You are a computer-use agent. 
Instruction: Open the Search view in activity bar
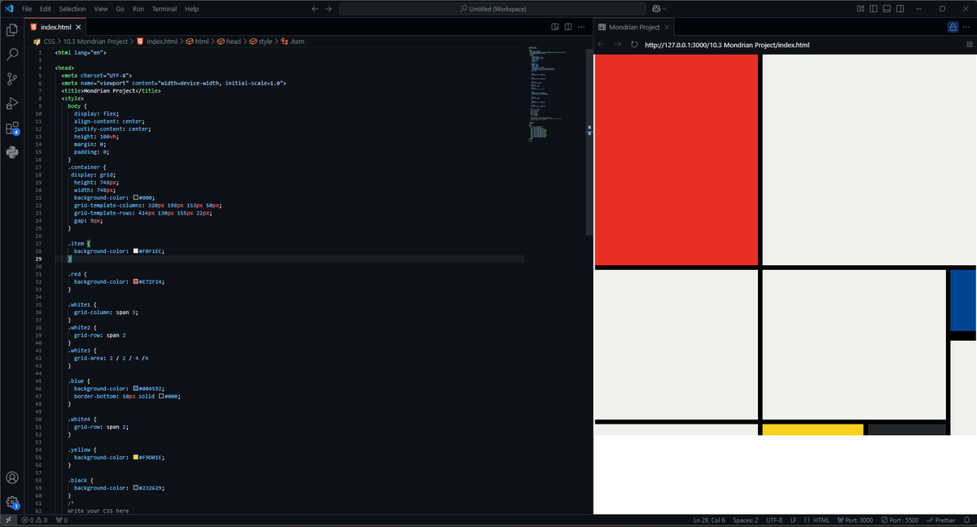click(12, 54)
